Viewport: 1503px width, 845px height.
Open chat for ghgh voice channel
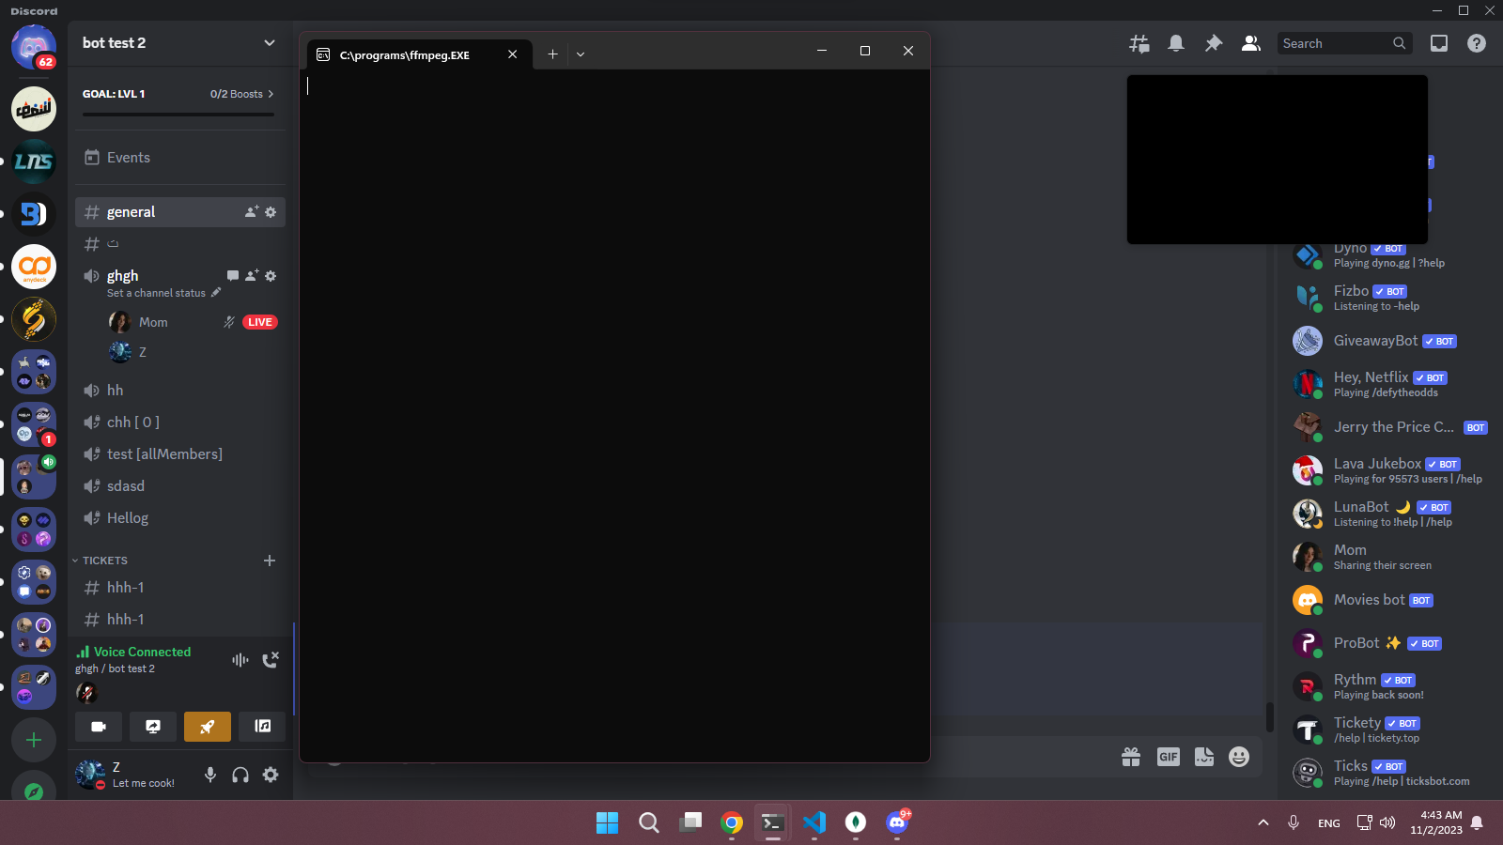233,276
